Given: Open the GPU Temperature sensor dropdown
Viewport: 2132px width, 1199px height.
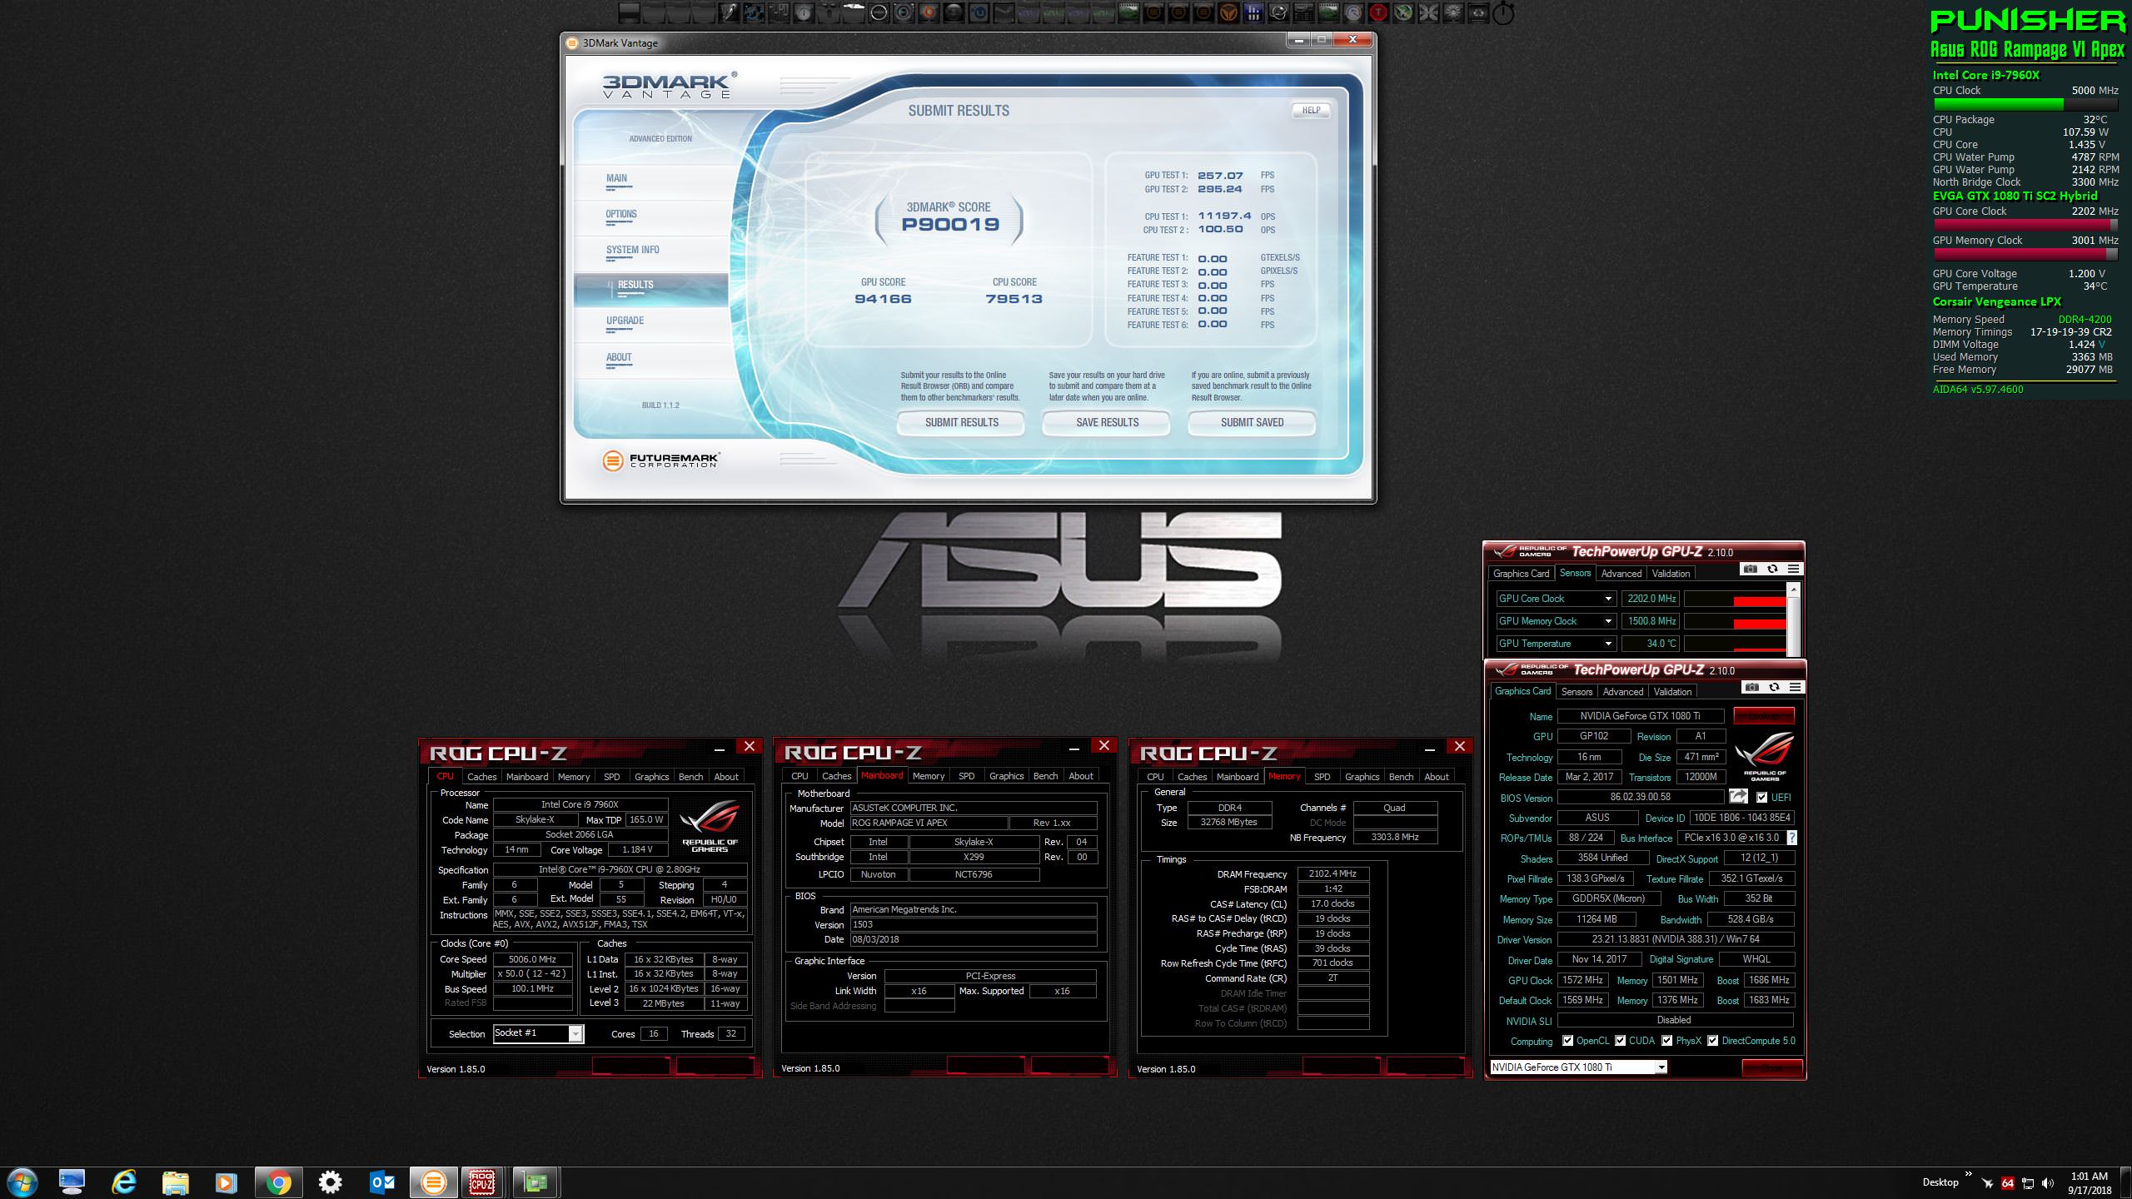Looking at the screenshot, I should [x=1608, y=644].
